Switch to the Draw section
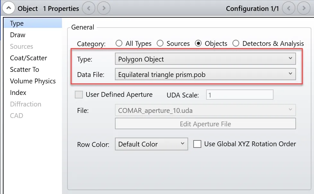Viewport: 314px width, 194px height. 18,35
